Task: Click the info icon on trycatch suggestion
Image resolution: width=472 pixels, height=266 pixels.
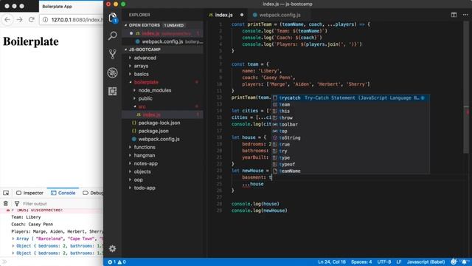Action: tap(423, 98)
